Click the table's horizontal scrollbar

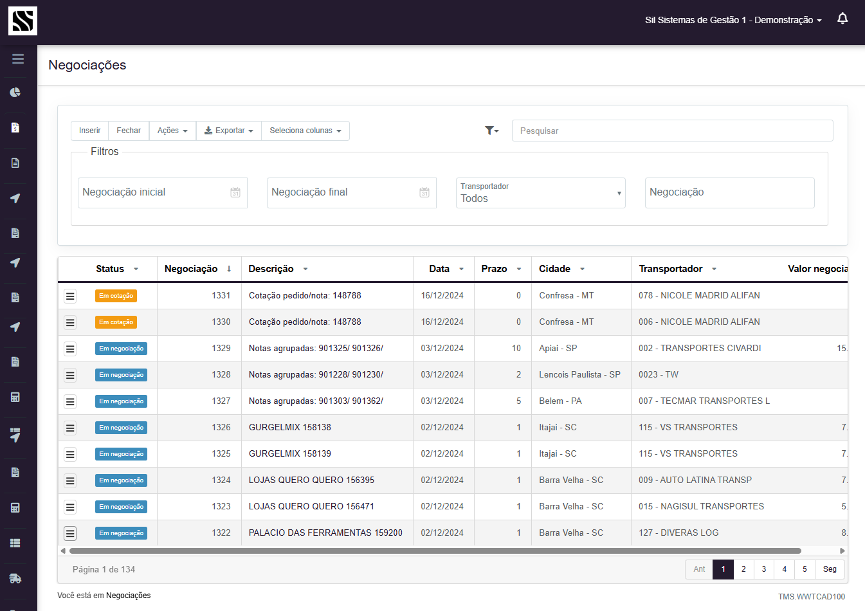435,551
